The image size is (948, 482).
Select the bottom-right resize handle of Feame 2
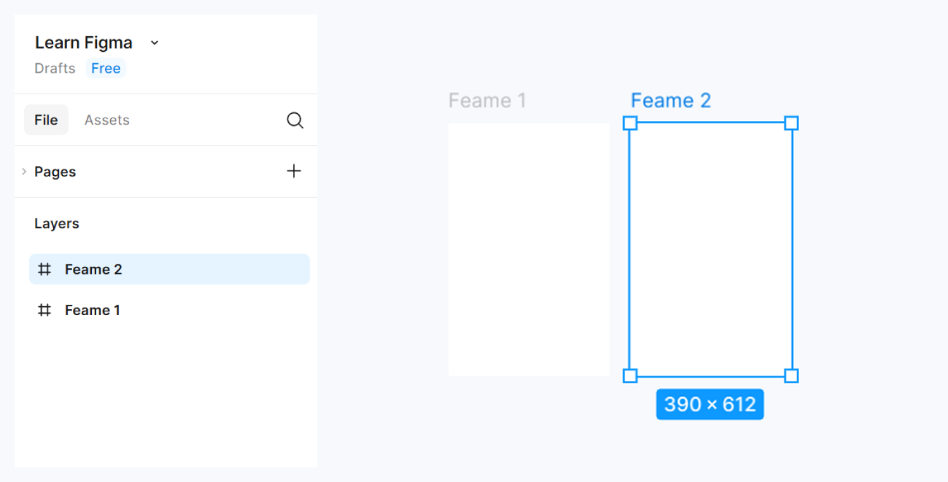[792, 376]
